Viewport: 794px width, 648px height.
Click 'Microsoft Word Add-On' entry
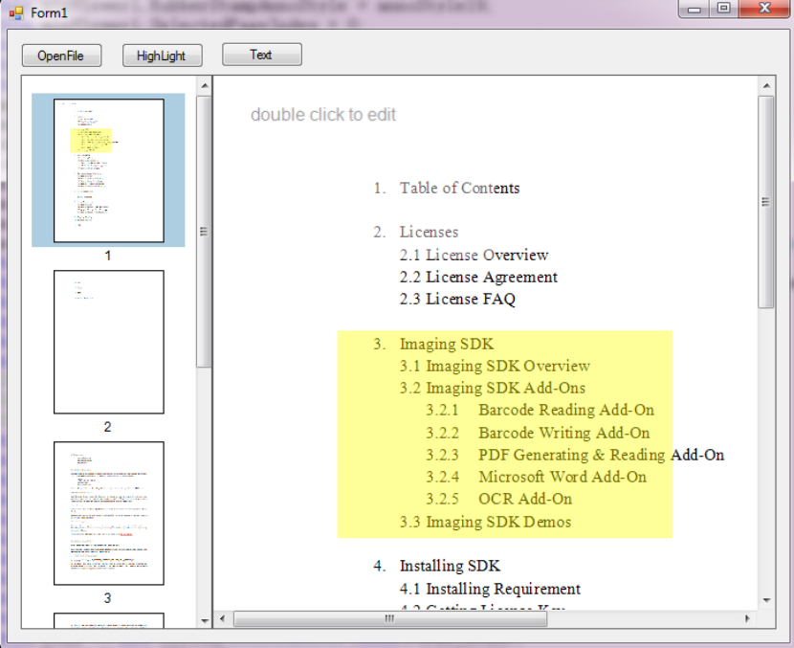coord(562,477)
